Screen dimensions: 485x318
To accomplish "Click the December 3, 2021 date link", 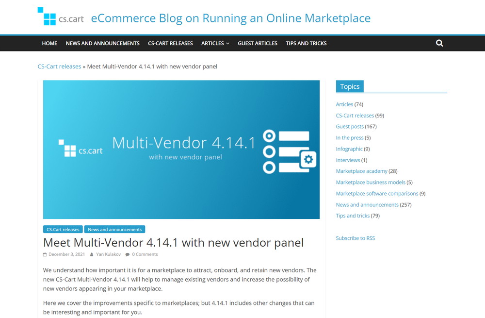I will click(x=66, y=254).
